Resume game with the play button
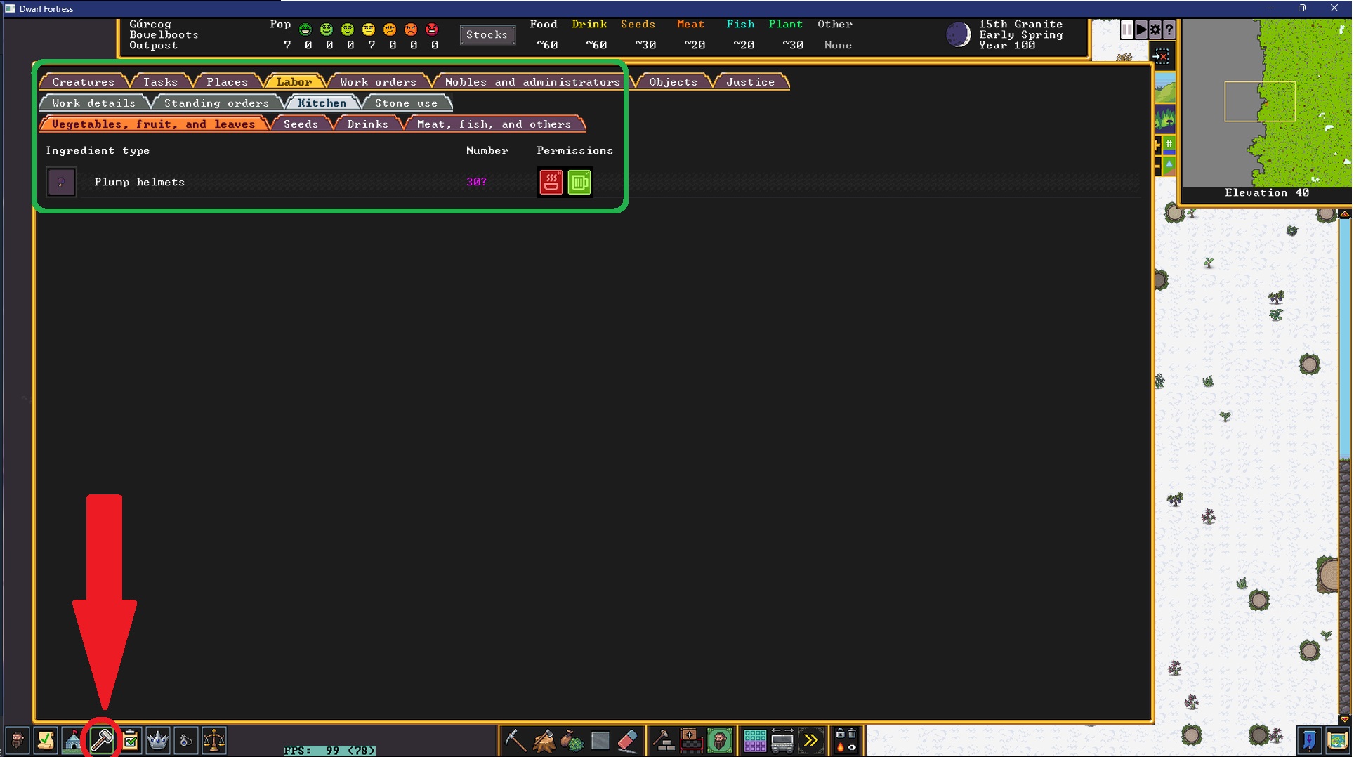 point(1141,30)
